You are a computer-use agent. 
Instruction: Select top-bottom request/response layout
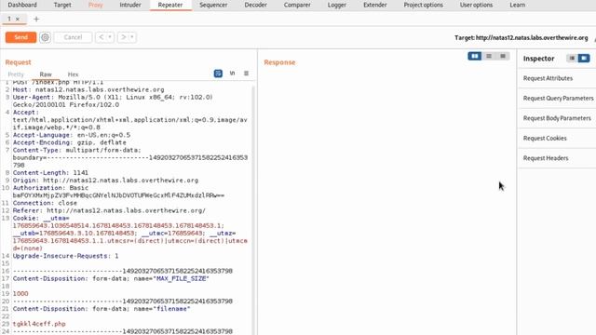(x=489, y=56)
